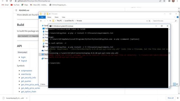Open the Online Shopping bookmark

coord(58,5)
